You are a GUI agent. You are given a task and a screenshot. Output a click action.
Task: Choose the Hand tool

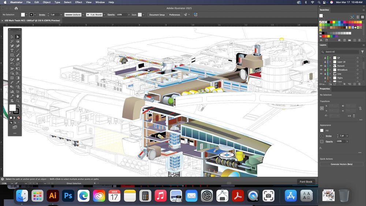pyautogui.click(x=18, y=96)
